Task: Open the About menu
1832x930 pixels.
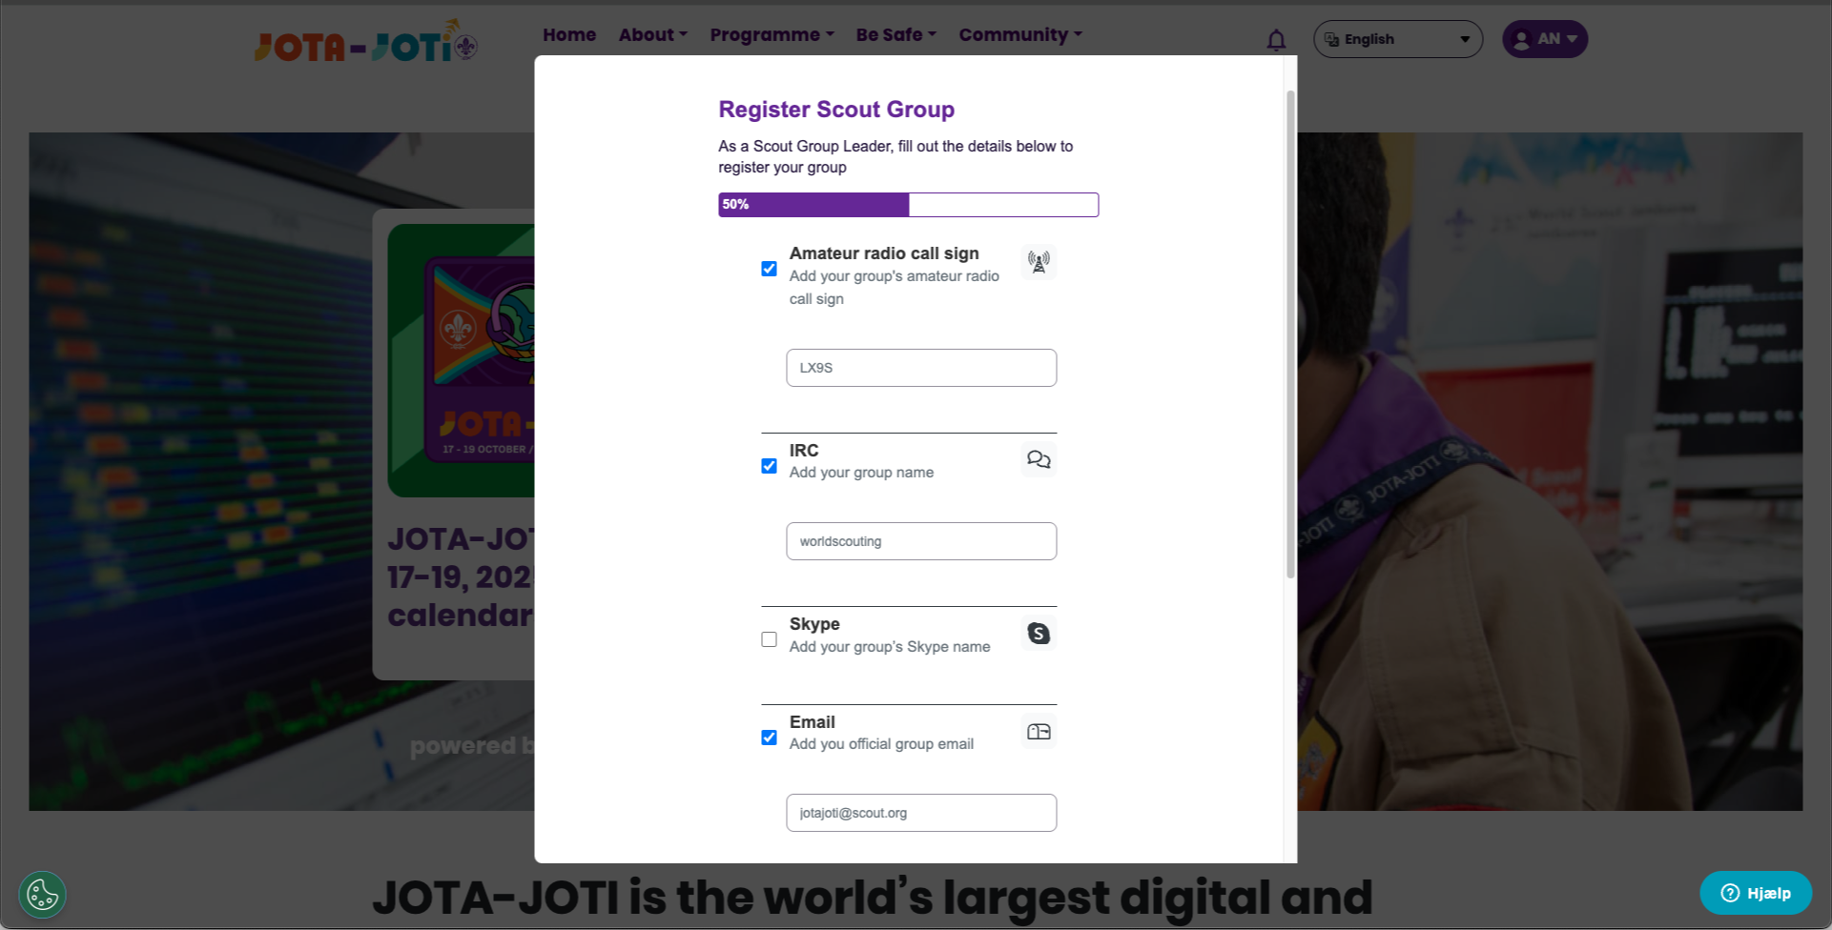Action: point(652,35)
